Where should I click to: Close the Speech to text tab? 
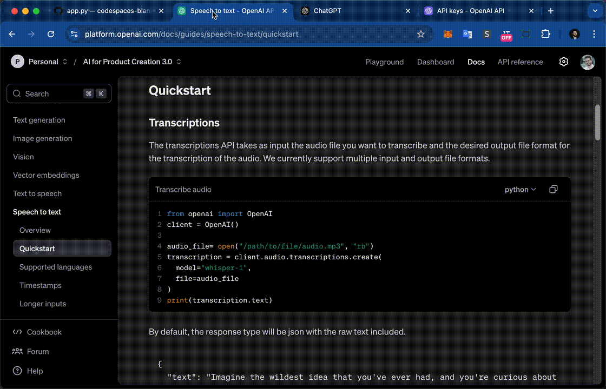tap(285, 11)
